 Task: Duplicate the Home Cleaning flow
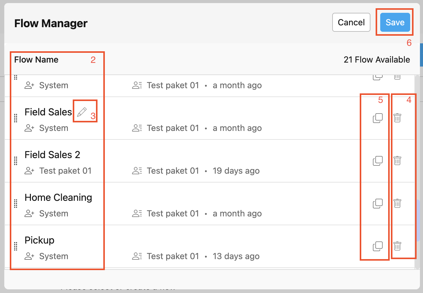point(378,203)
